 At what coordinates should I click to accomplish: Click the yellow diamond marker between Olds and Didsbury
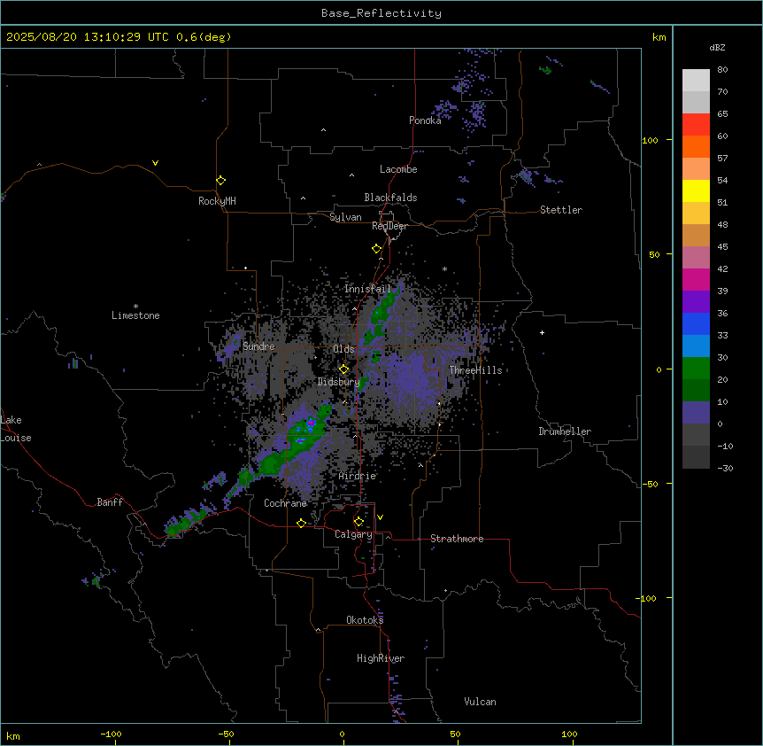[343, 369]
